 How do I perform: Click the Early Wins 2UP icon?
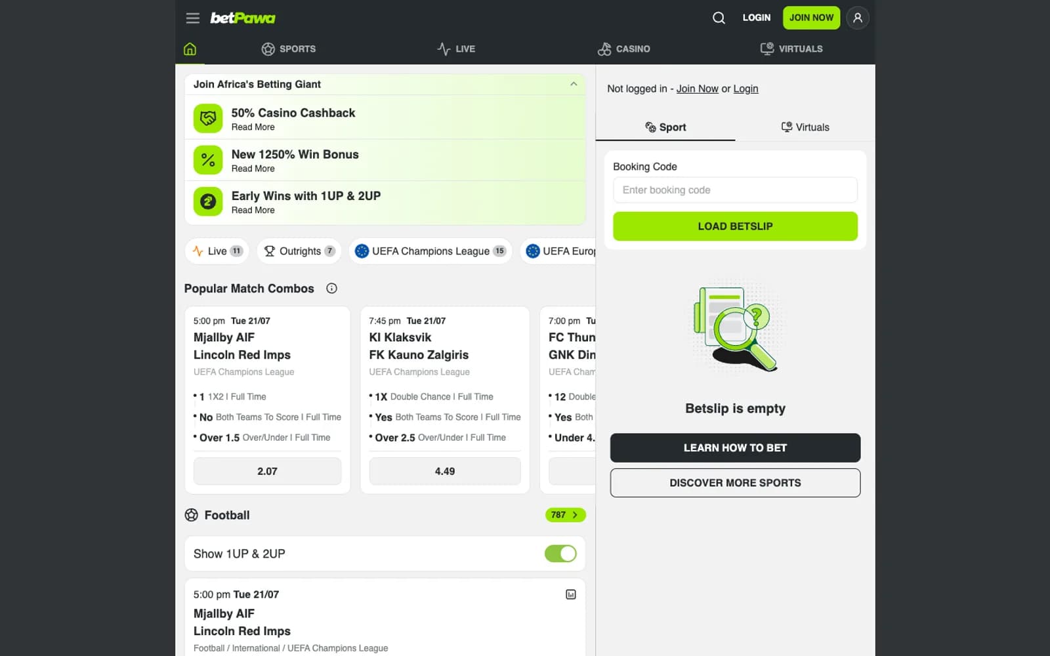click(x=208, y=201)
